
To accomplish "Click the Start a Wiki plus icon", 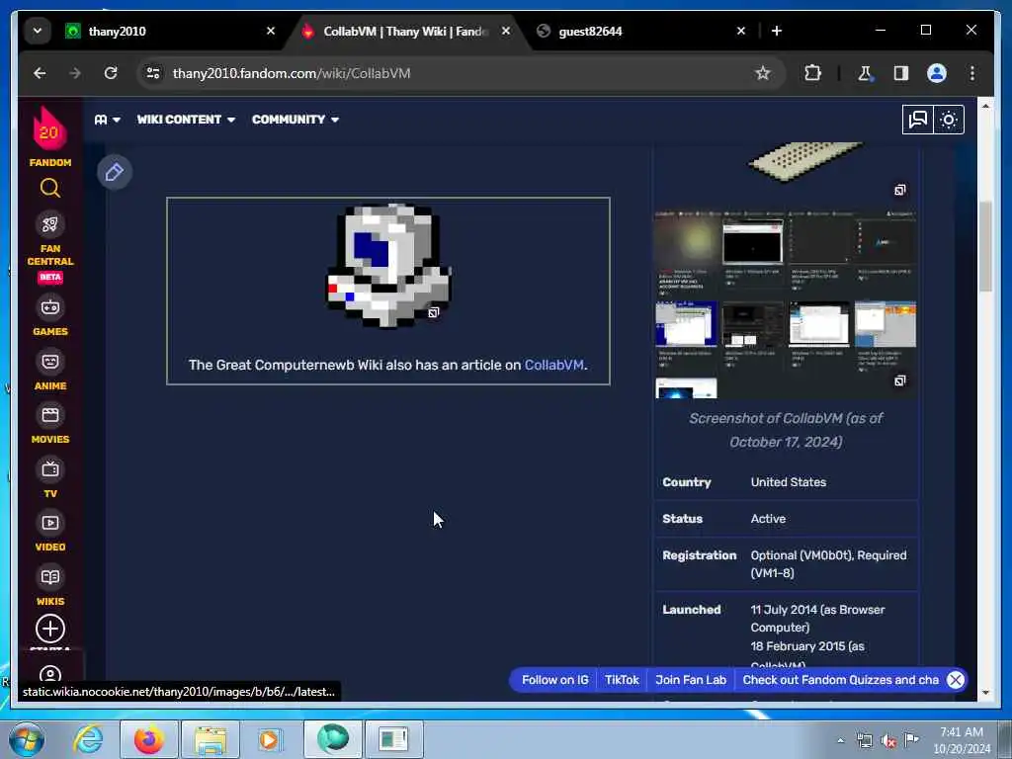I will point(49,629).
